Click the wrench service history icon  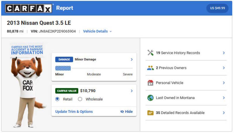pos(150,53)
